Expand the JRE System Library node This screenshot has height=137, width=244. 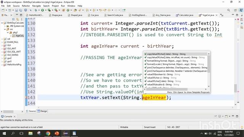click(x=5, y=26)
